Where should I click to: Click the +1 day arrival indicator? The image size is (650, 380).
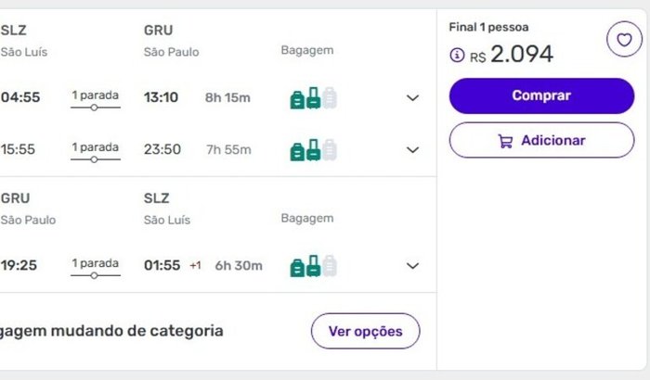point(195,266)
